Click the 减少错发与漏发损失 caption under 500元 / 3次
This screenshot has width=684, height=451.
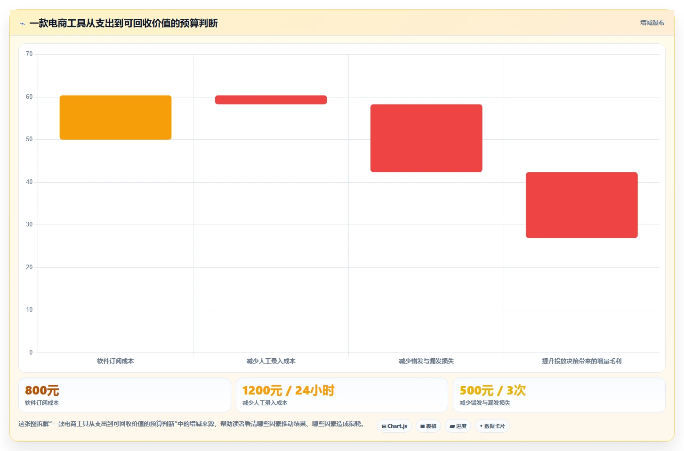tap(485, 403)
